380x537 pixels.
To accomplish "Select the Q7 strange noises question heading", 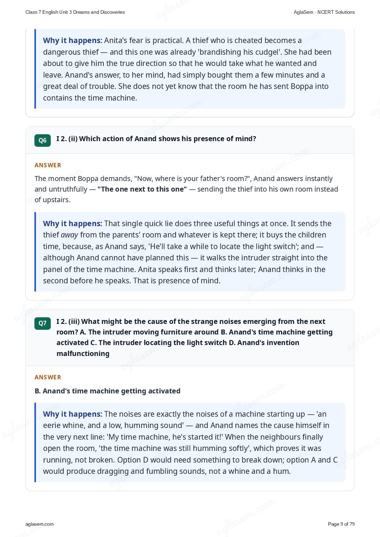I will pos(195,337).
